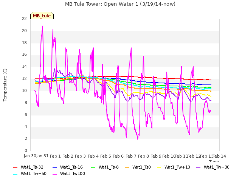Click the Feb 5 x-axis tick label
Viewport: 242px width, 181px height.
[105, 156]
